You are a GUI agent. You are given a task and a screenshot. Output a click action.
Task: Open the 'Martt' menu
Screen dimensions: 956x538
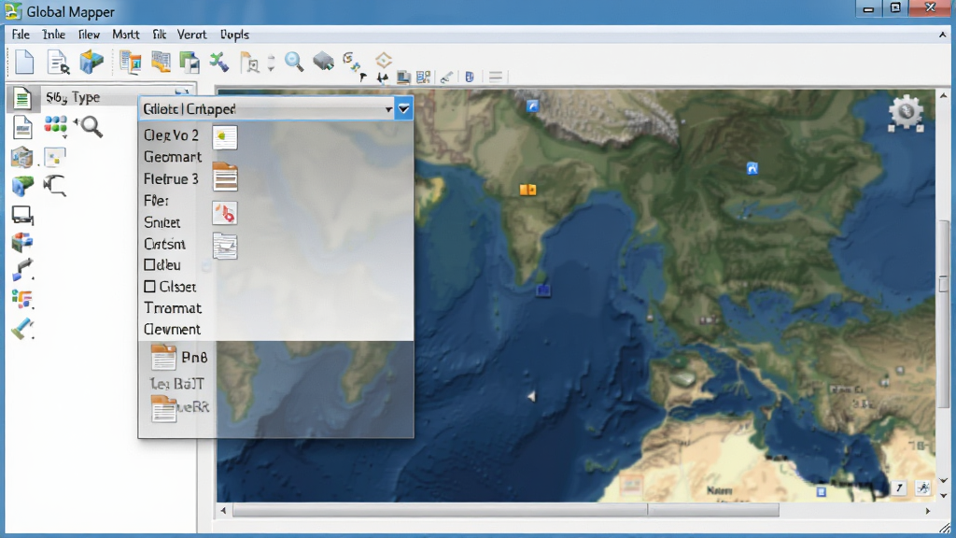(126, 35)
